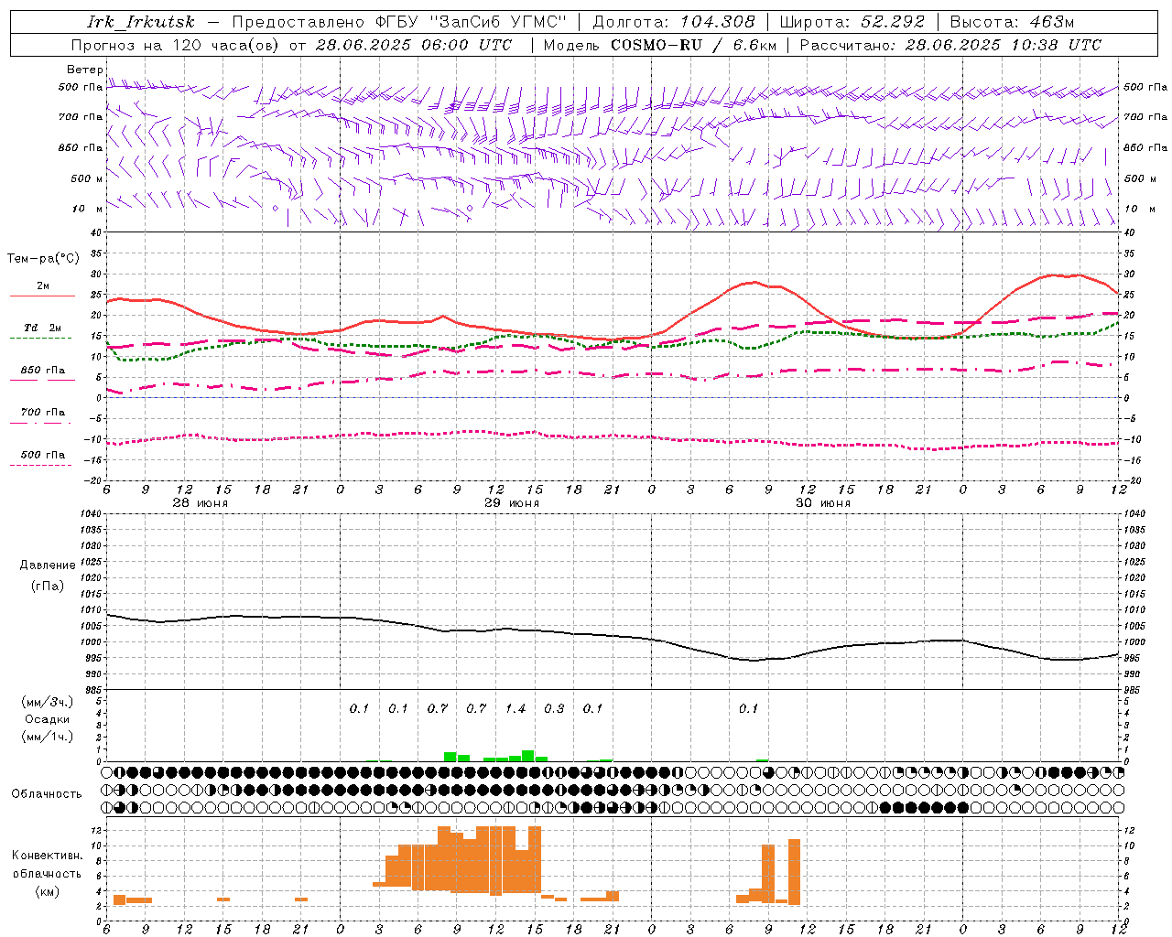
Task: Click the Конвективн. panel label
Action: click(47, 856)
